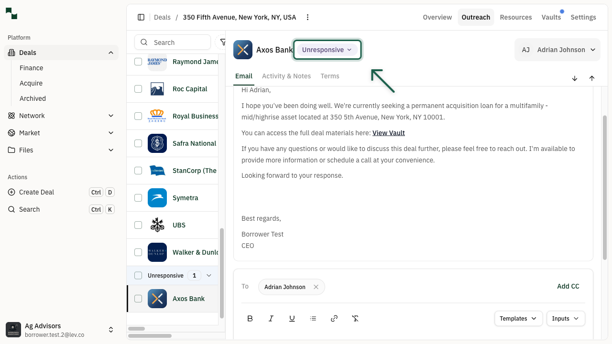The width and height of the screenshot is (612, 344).
Task: Select the UBS lender checkbox
Action: [138, 225]
